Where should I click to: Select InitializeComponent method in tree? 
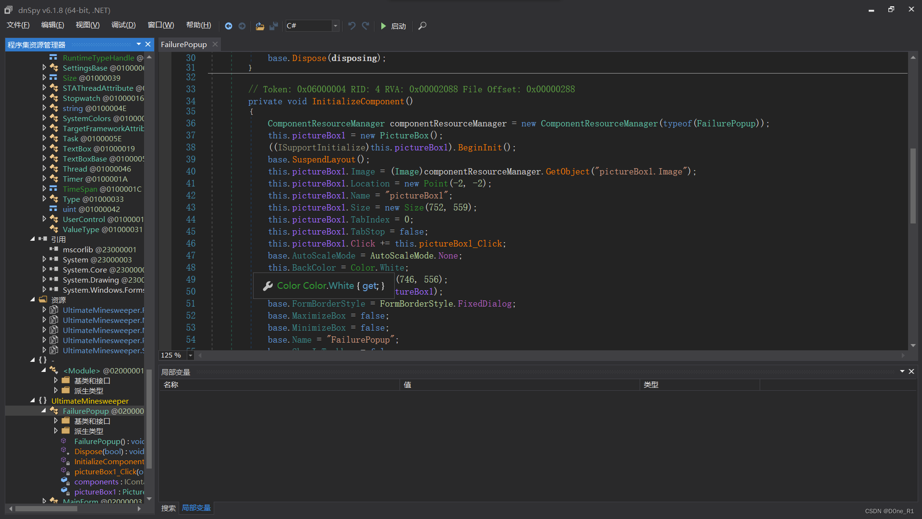coord(109,461)
